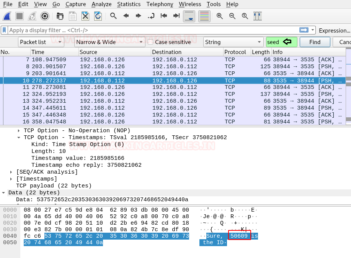Screen dimensions: 351x258
Task: Expand the [SEQ/ACK analysis] node
Action: click(x=11, y=172)
